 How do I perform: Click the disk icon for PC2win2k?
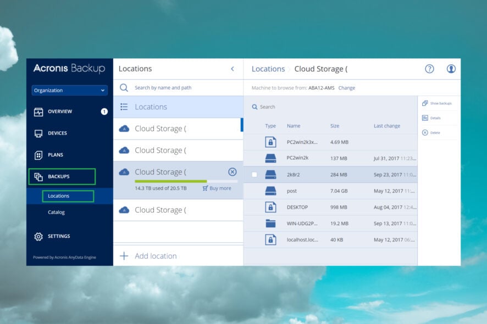(270, 158)
